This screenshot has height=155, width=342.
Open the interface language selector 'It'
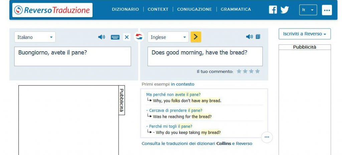tap(308, 10)
